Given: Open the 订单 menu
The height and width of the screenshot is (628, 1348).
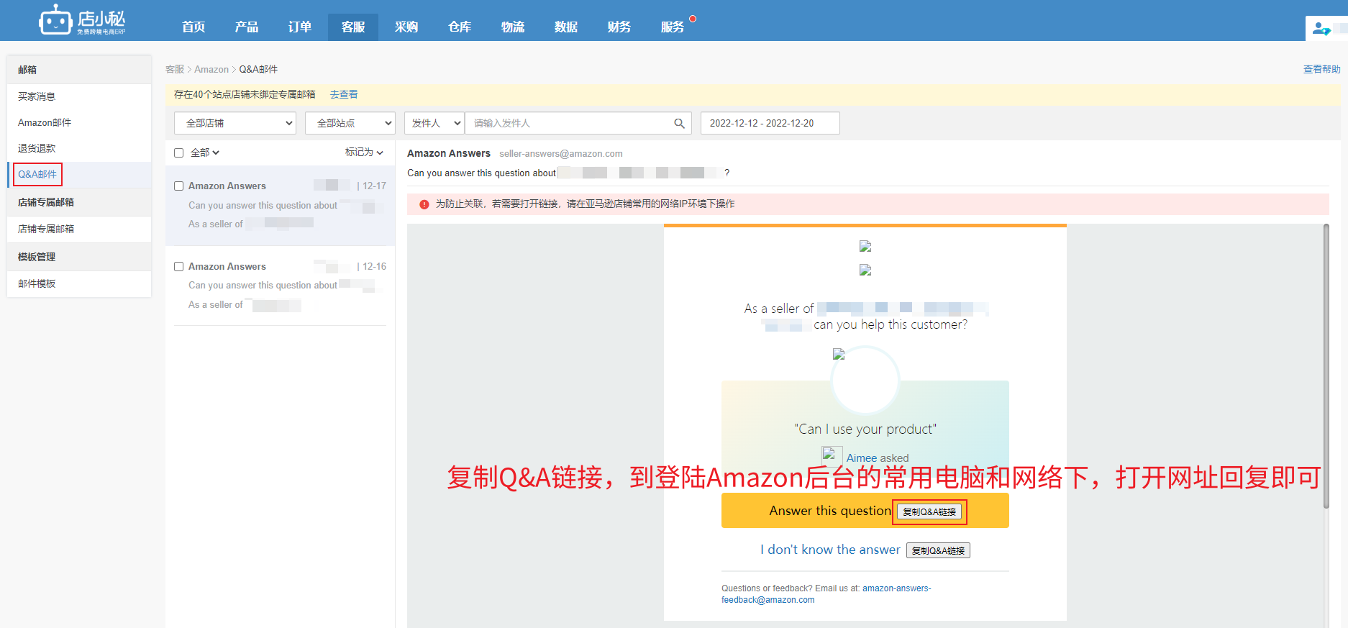Looking at the screenshot, I should coord(300,27).
